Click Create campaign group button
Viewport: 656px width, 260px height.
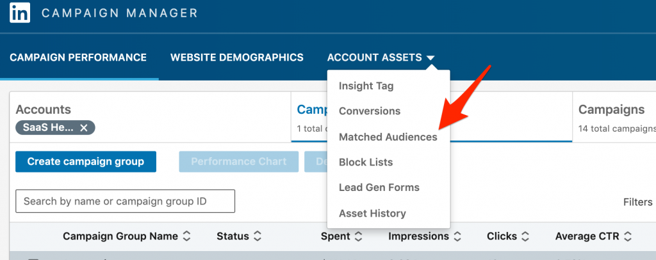[86, 162]
